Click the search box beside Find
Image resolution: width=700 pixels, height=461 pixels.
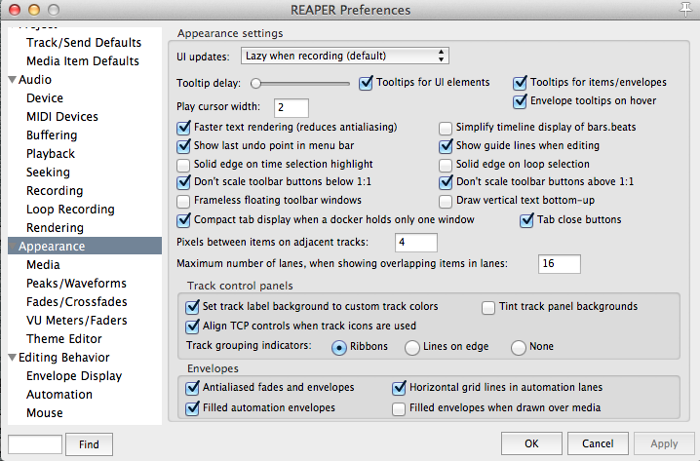click(x=35, y=444)
